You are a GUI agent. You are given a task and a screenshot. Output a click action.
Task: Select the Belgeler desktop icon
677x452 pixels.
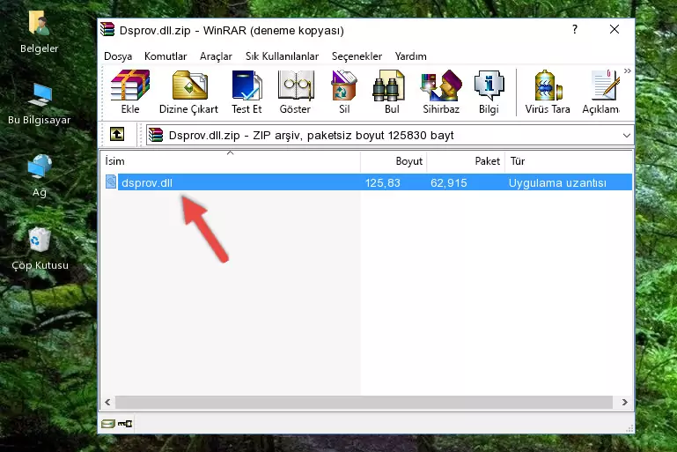coord(40,32)
